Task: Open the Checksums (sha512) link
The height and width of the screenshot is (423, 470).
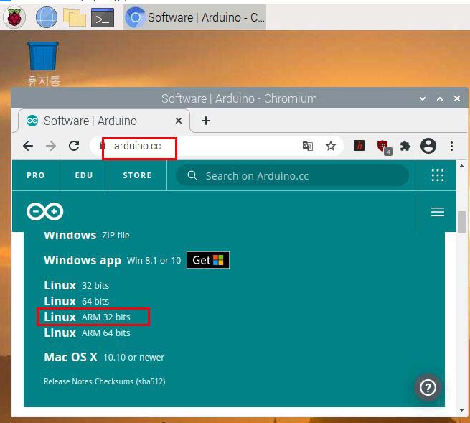Action: (130, 381)
